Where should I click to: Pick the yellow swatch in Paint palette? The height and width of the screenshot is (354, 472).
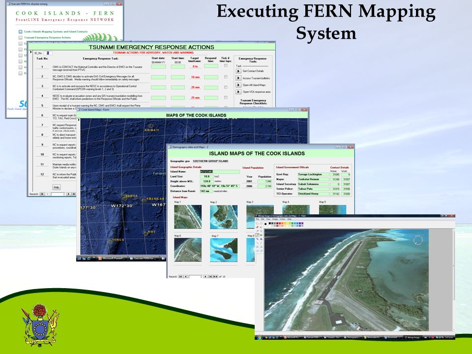point(287,223)
